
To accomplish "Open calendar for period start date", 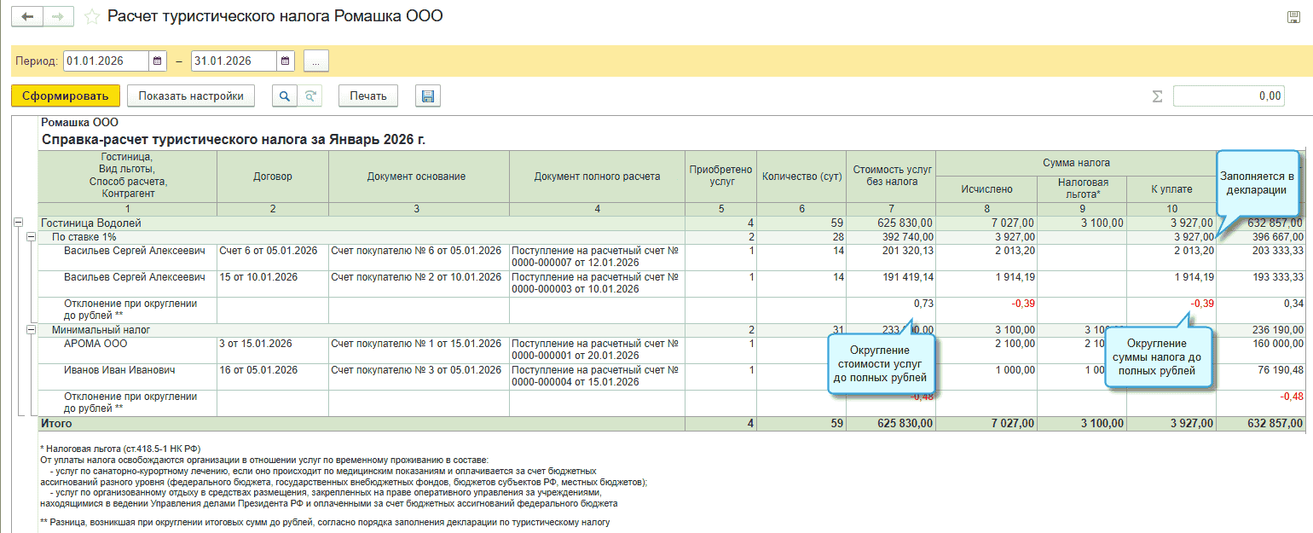I will tap(158, 61).
